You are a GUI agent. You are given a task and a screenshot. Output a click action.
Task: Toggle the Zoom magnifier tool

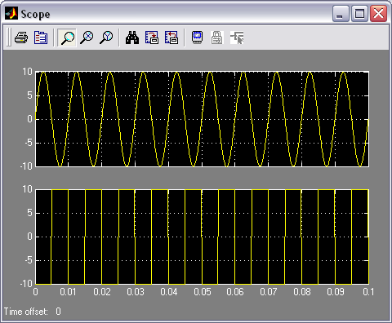[x=67, y=38]
